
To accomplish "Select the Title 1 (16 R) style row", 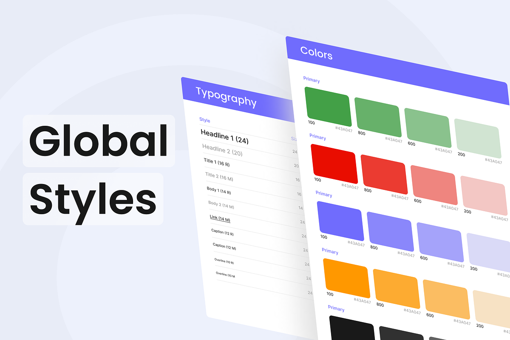I will click(x=251, y=164).
